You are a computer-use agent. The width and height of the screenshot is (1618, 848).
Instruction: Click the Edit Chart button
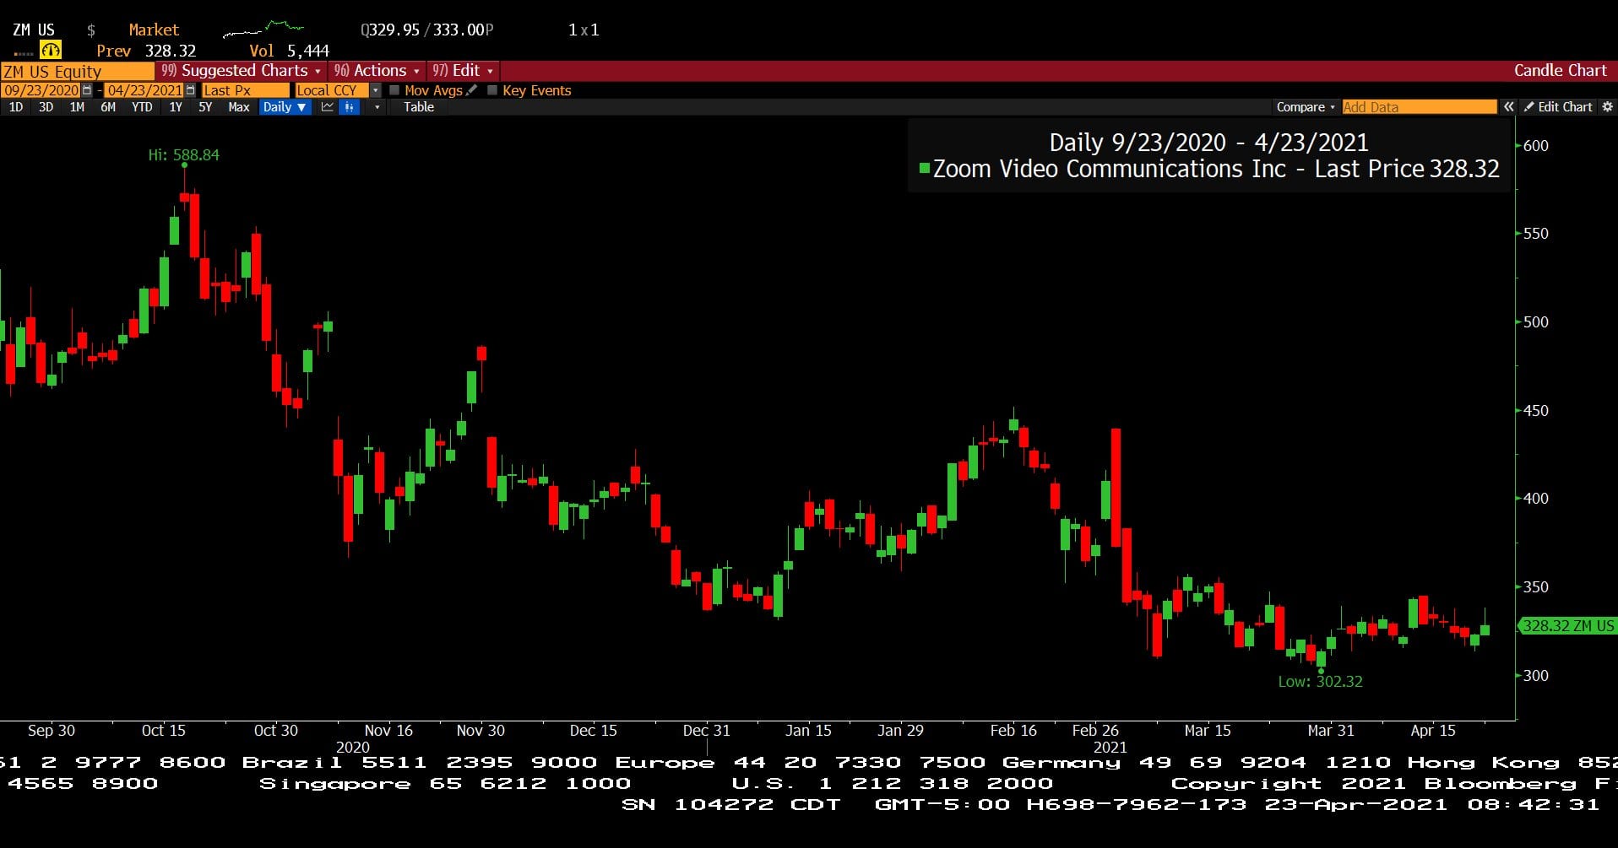tap(1558, 107)
